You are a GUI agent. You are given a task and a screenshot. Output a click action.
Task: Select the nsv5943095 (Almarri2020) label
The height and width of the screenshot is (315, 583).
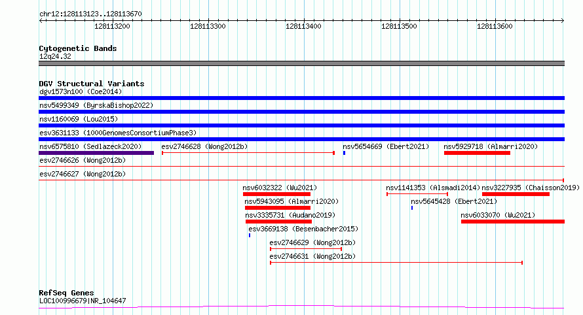coord(291,201)
